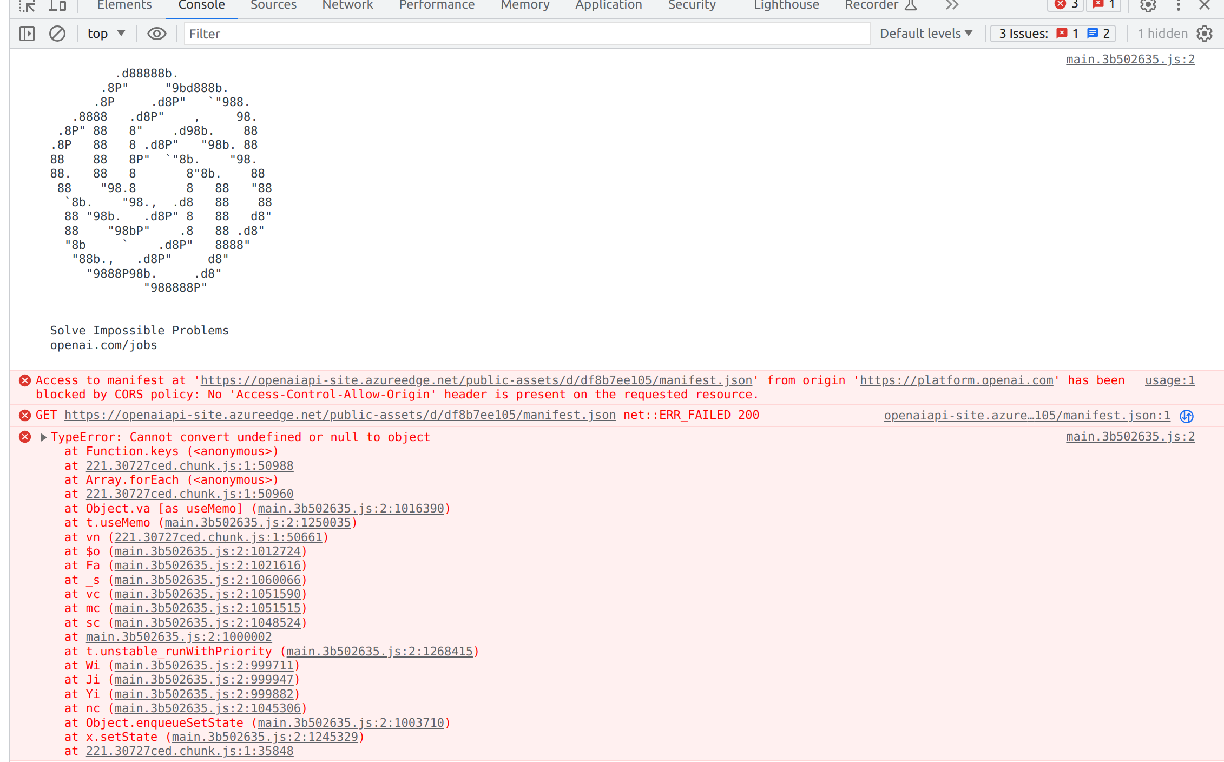1224x762 pixels.
Task: Open console settings gear beside hidden count
Action: [x=1205, y=34]
